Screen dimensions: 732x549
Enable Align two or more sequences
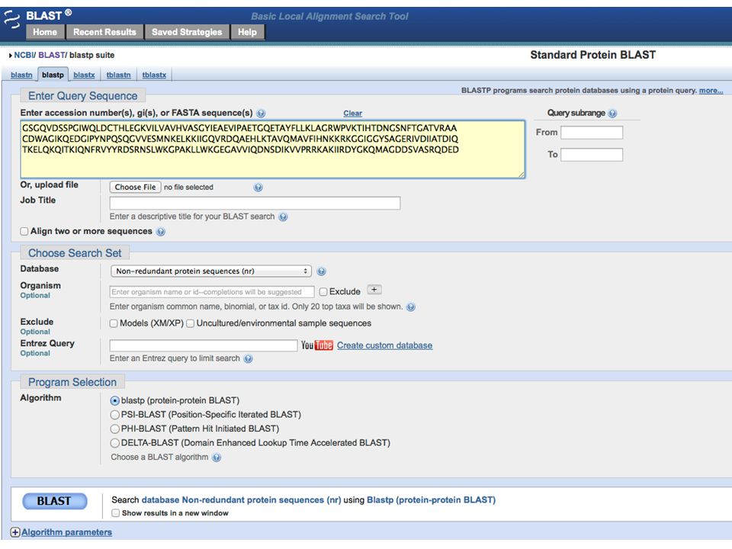[24, 231]
